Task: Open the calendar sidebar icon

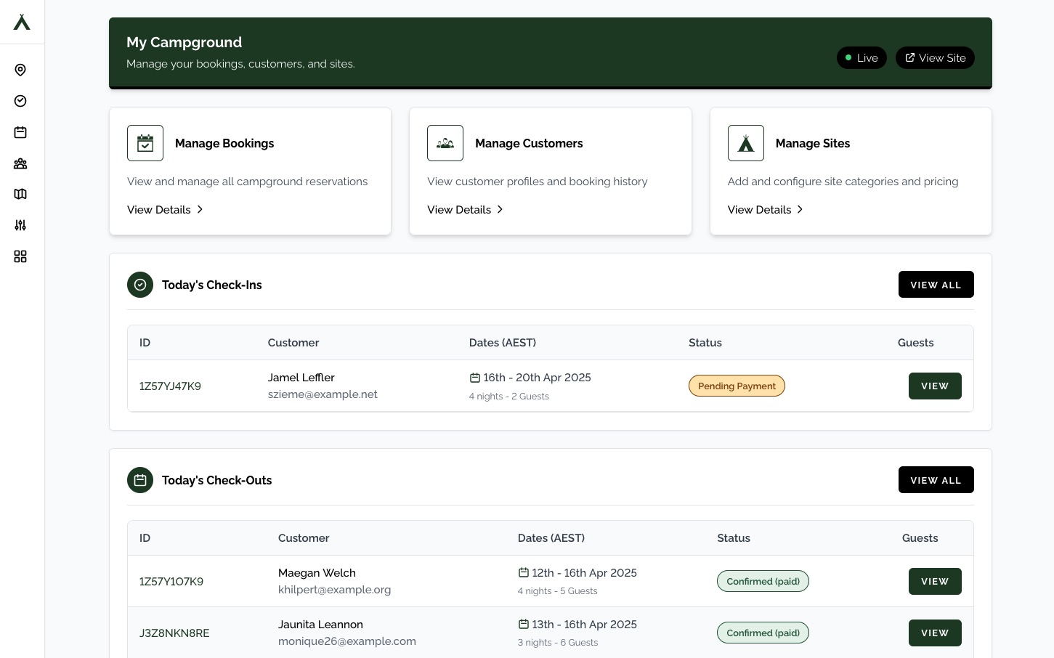Action: [20, 132]
